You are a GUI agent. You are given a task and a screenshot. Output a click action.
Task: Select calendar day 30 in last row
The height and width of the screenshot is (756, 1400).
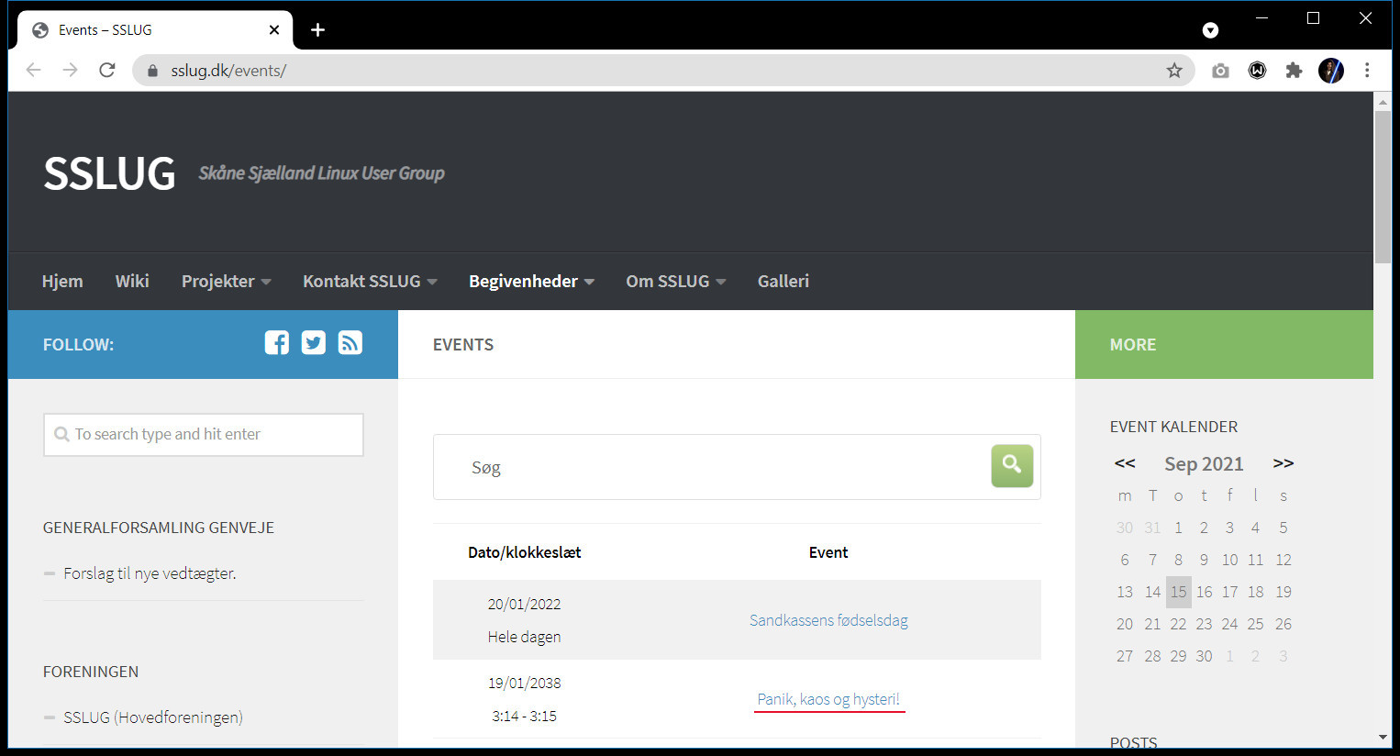(1204, 656)
